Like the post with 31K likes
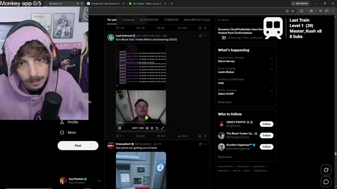 [161, 28]
